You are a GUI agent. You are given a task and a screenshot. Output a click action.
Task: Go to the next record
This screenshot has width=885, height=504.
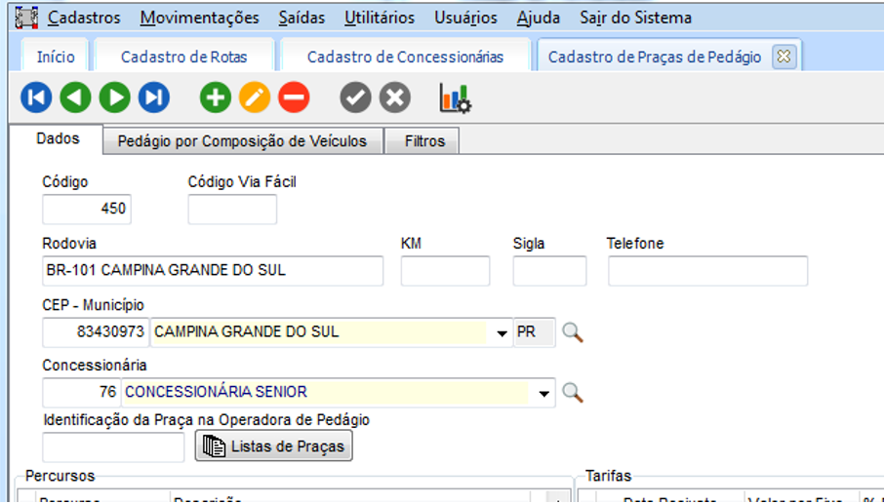click(x=114, y=97)
